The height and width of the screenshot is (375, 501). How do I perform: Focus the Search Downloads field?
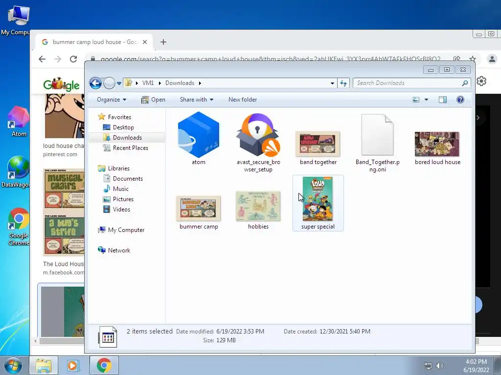(x=411, y=83)
